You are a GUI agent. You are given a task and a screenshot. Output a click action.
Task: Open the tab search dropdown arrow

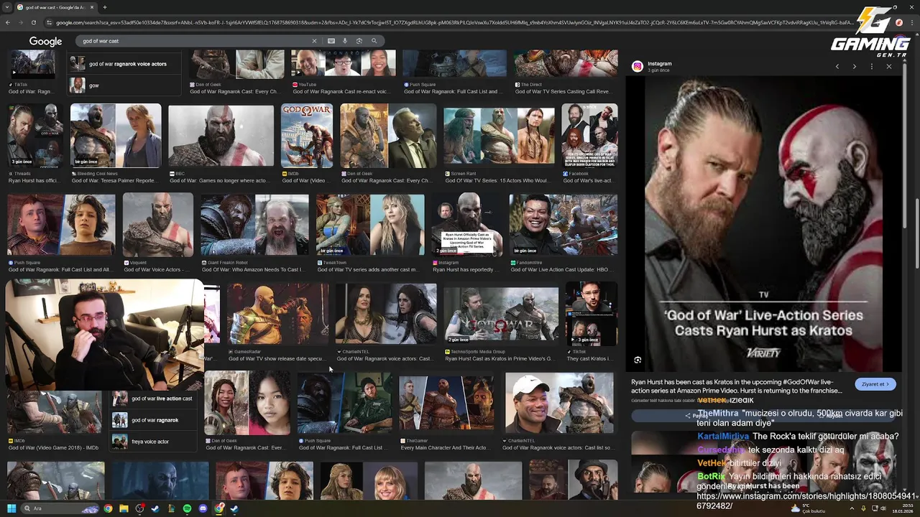(6, 7)
